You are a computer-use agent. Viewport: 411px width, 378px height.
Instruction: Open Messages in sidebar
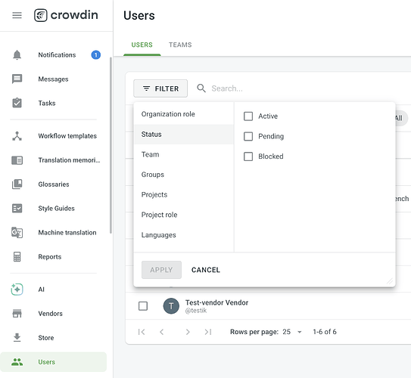click(x=53, y=79)
